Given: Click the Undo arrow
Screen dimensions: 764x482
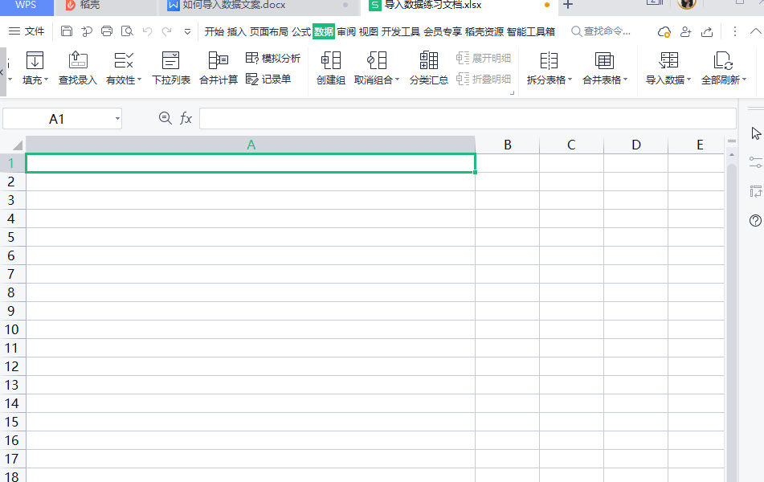Looking at the screenshot, I should point(147,31).
